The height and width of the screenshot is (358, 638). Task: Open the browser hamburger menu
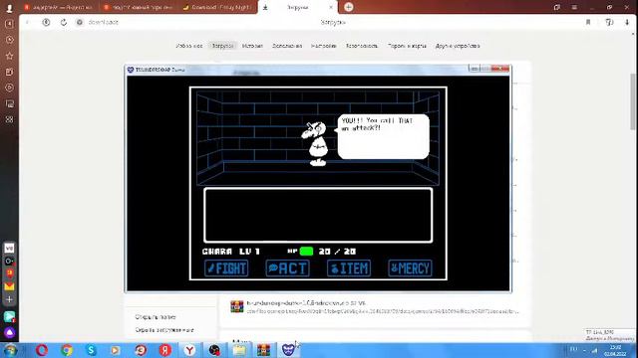(574, 7)
